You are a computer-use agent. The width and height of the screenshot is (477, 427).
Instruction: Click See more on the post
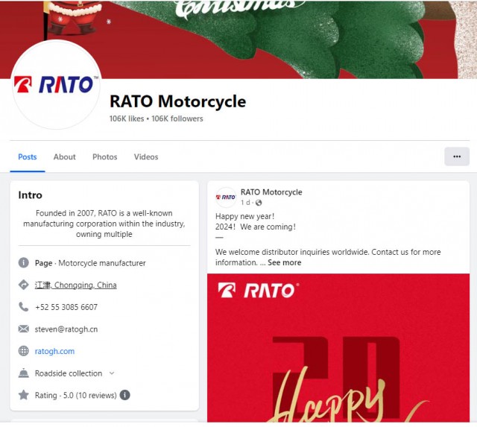[x=285, y=262]
